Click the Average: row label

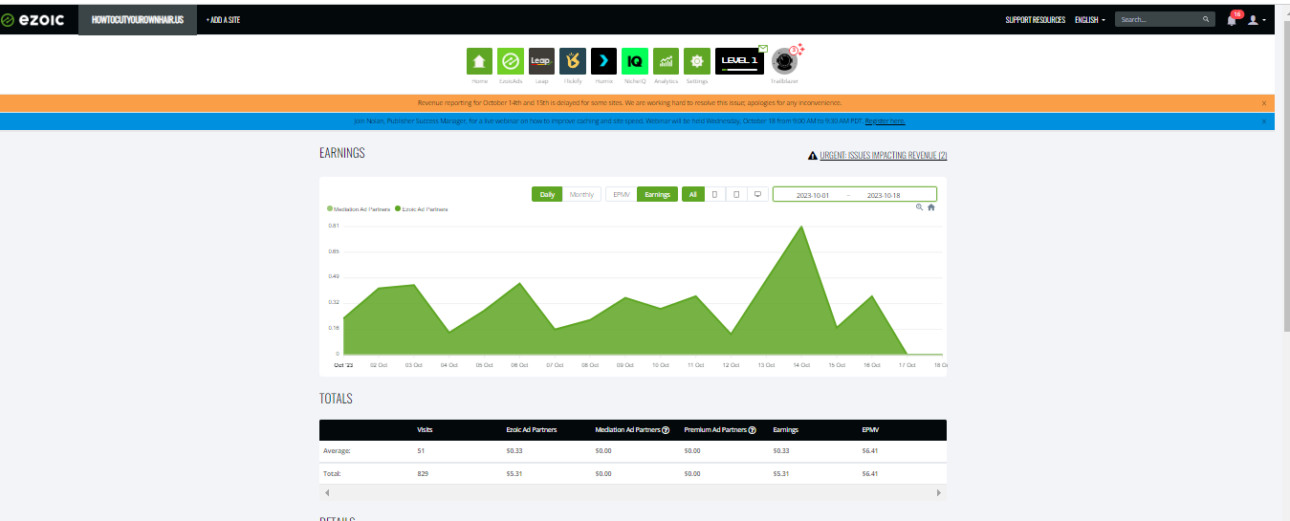(338, 450)
